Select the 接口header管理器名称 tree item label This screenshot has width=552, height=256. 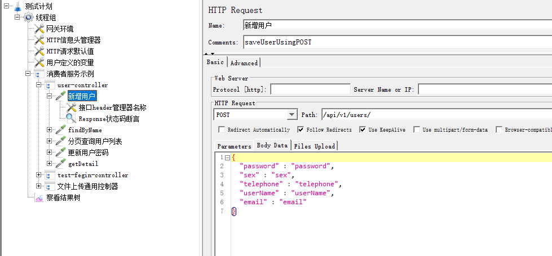(x=112, y=107)
